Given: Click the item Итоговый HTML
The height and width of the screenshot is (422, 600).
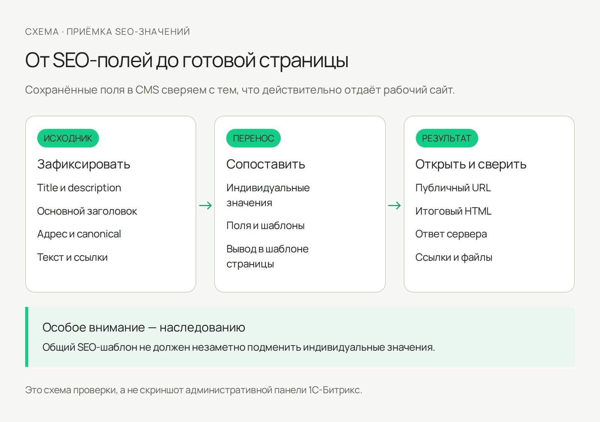Looking at the screenshot, I should 453,211.
